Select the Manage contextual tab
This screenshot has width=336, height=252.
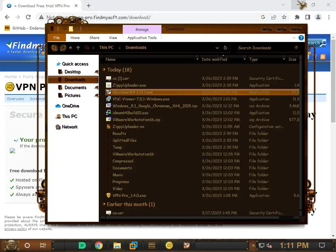pos(142,29)
